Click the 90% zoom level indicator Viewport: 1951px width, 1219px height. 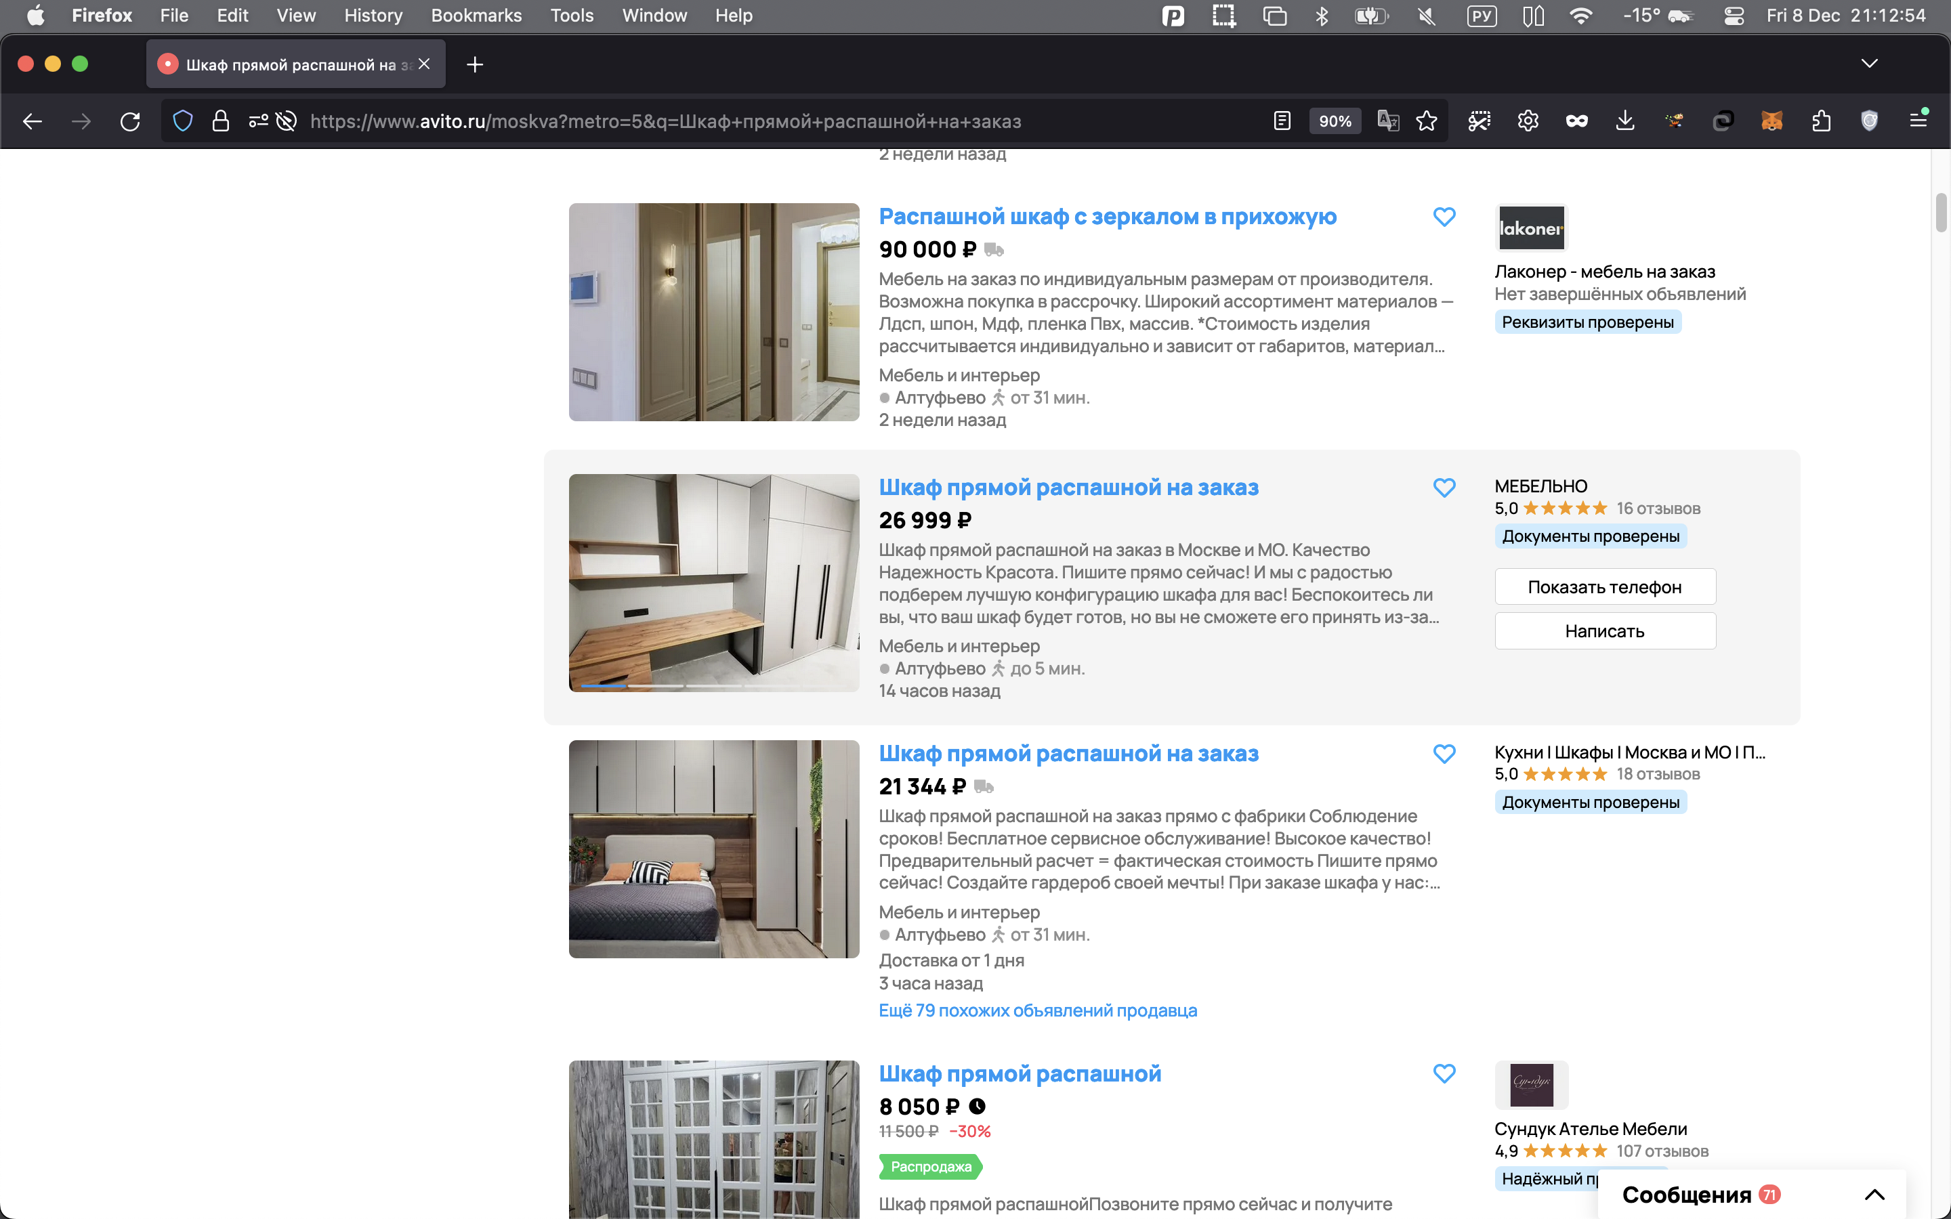pos(1335,122)
